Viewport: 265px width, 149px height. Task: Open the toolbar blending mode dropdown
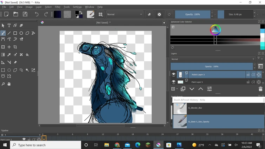[125, 14]
